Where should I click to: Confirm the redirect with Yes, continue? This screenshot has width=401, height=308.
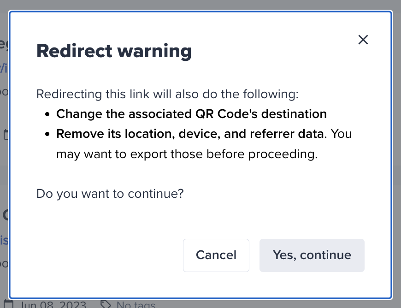pyautogui.click(x=312, y=255)
